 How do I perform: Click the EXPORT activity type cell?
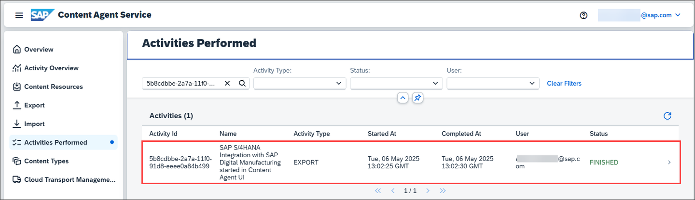point(306,162)
